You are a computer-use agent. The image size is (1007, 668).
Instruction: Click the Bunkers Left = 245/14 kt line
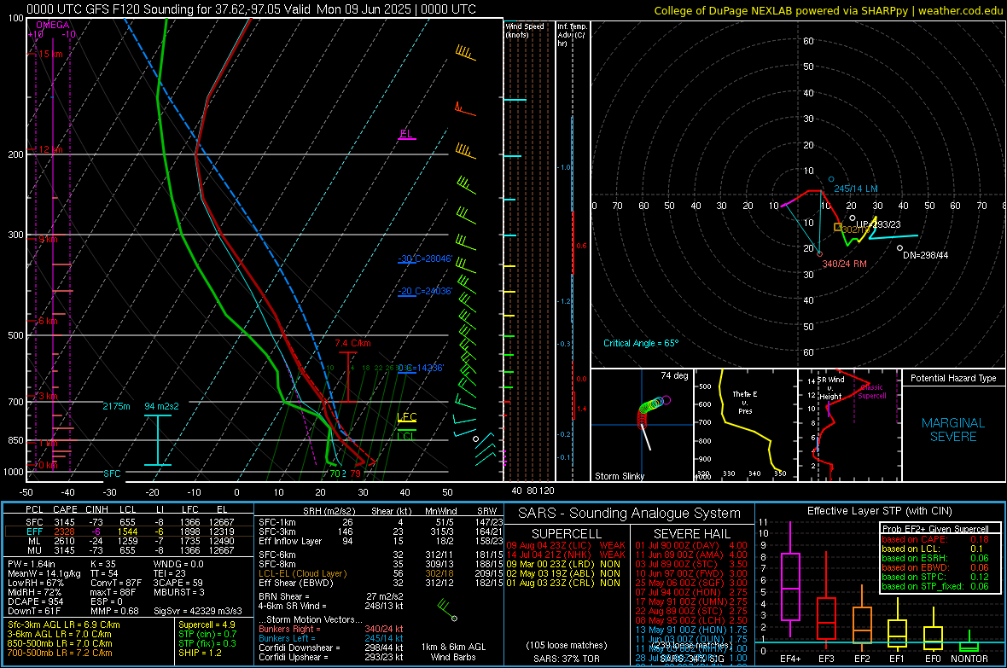(x=331, y=638)
